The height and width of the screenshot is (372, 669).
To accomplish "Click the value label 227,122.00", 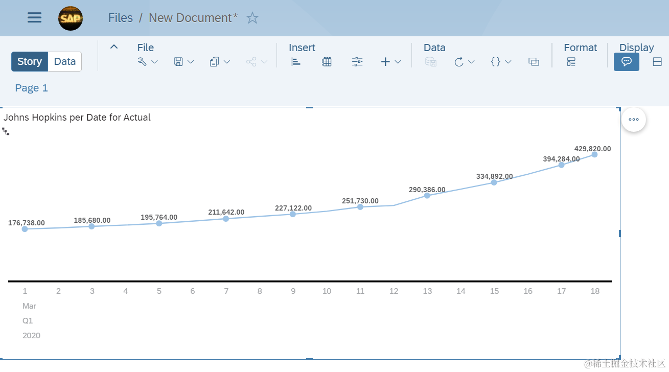I will click(293, 208).
